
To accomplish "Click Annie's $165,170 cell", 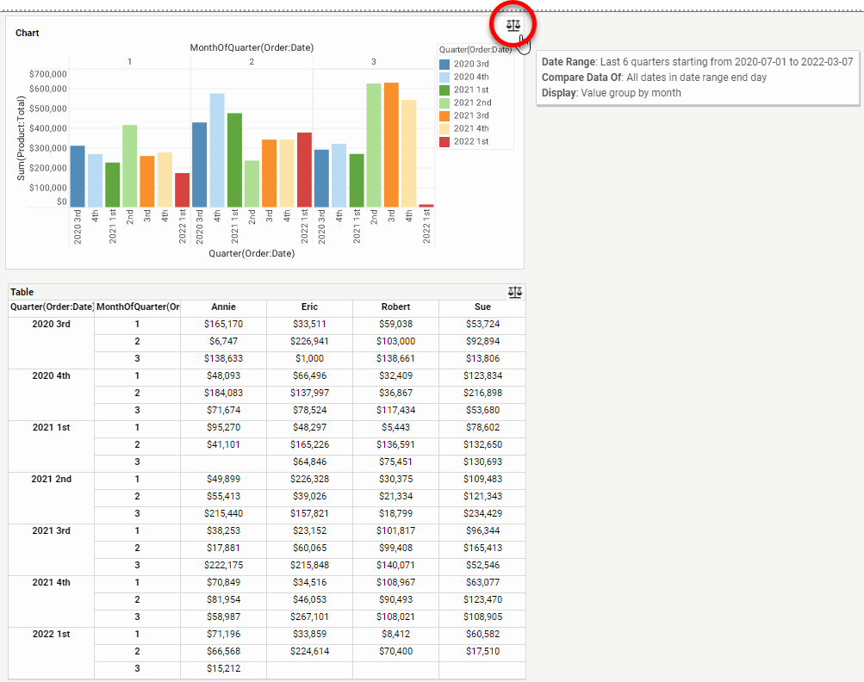I will (223, 324).
